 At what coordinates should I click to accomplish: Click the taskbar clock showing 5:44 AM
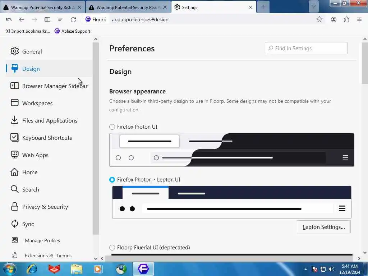click(350, 269)
